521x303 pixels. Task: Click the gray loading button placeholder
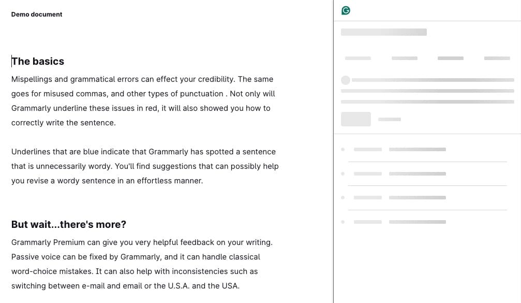[356, 119]
